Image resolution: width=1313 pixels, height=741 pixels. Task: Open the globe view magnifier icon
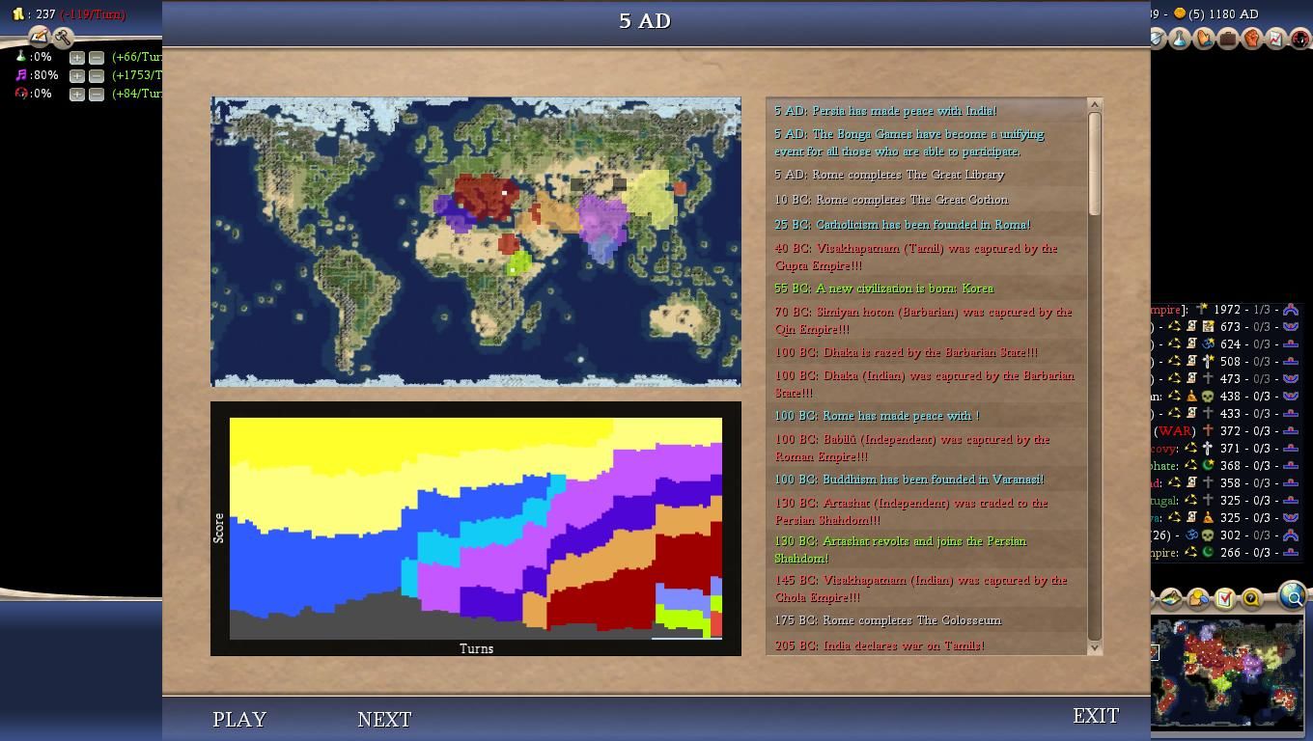click(x=1293, y=595)
